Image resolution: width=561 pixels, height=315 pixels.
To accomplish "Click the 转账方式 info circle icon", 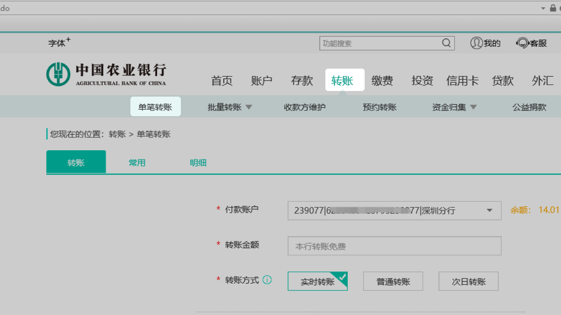I will coord(267,280).
